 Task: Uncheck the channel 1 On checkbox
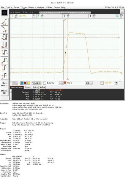[16, 17]
